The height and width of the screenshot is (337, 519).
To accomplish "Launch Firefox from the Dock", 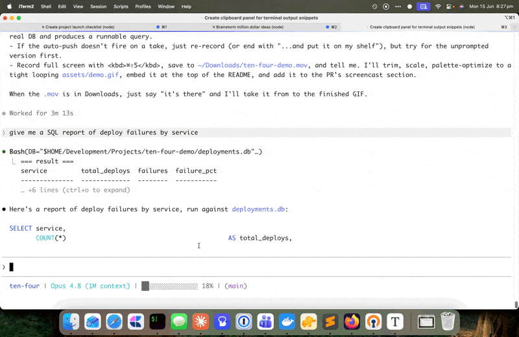I will (352, 321).
